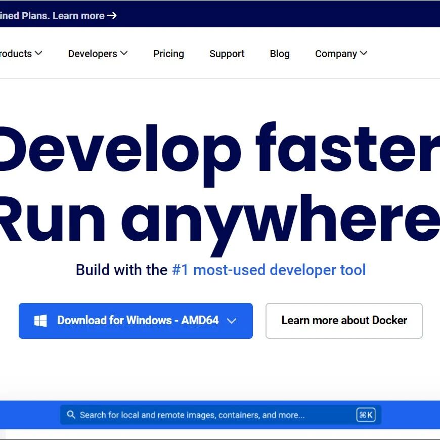Click the Windows logo icon on download button
440x440 pixels.
(x=40, y=321)
